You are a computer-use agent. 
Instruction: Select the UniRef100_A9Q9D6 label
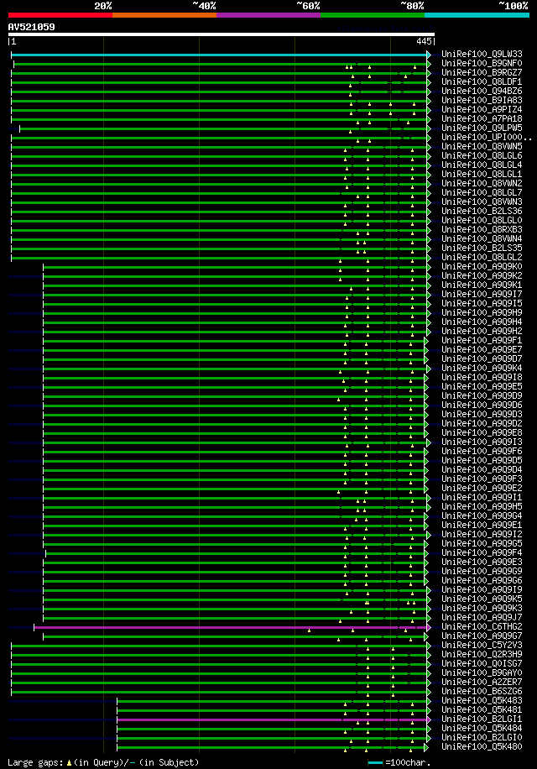(x=482, y=405)
